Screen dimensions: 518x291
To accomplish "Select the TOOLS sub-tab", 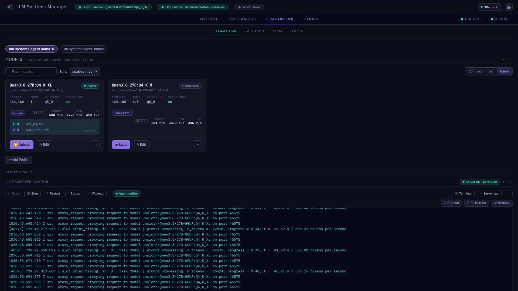I will pyautogui.click(x=296, y=31).
